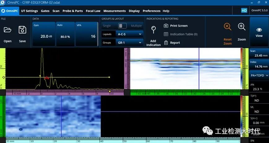Click the Report clipboard icon
269x143 pixels.
click(x=166, y=42)
